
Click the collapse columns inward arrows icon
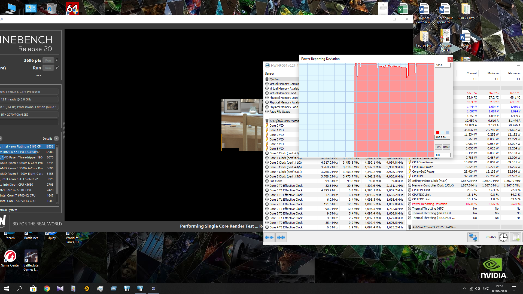pyautogui.click(x=281, y=237)
